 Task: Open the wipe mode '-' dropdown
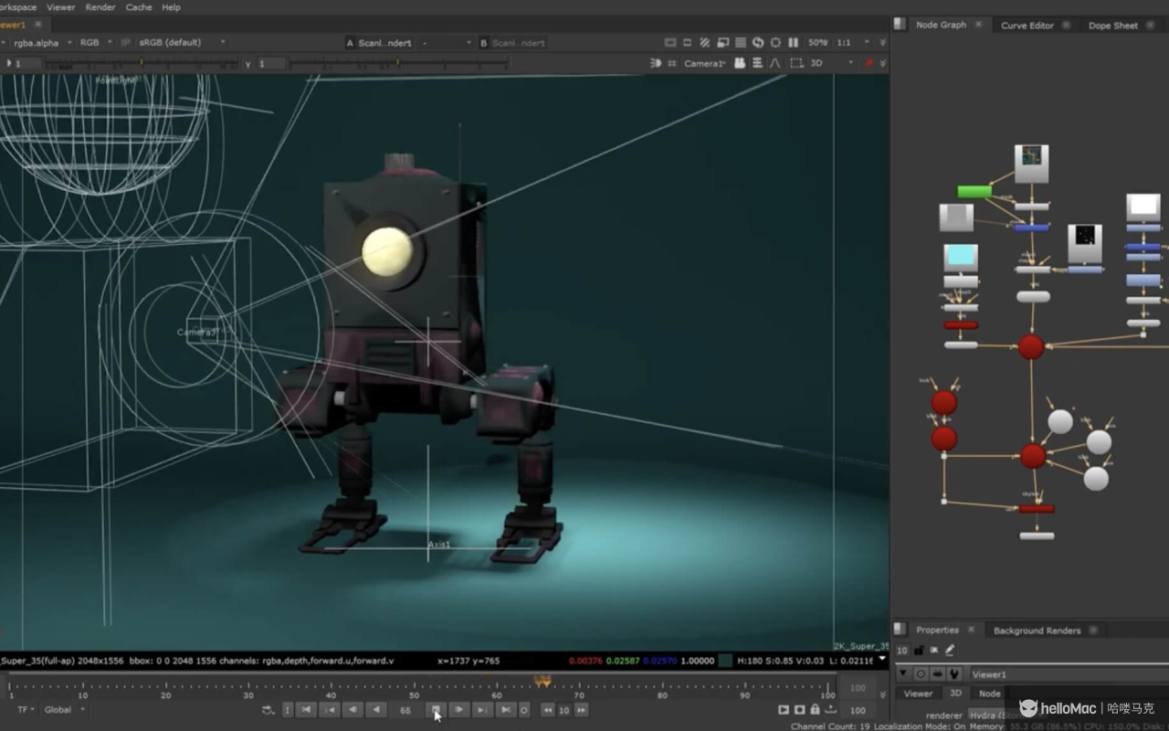point(448,43)
